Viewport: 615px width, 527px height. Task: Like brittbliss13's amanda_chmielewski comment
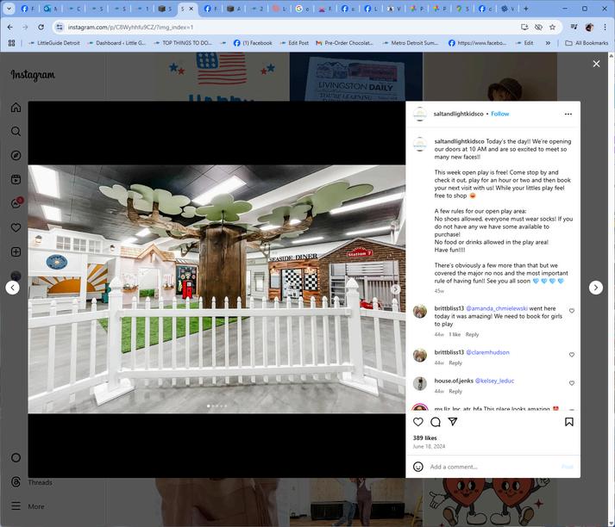(x=572, y=311)
